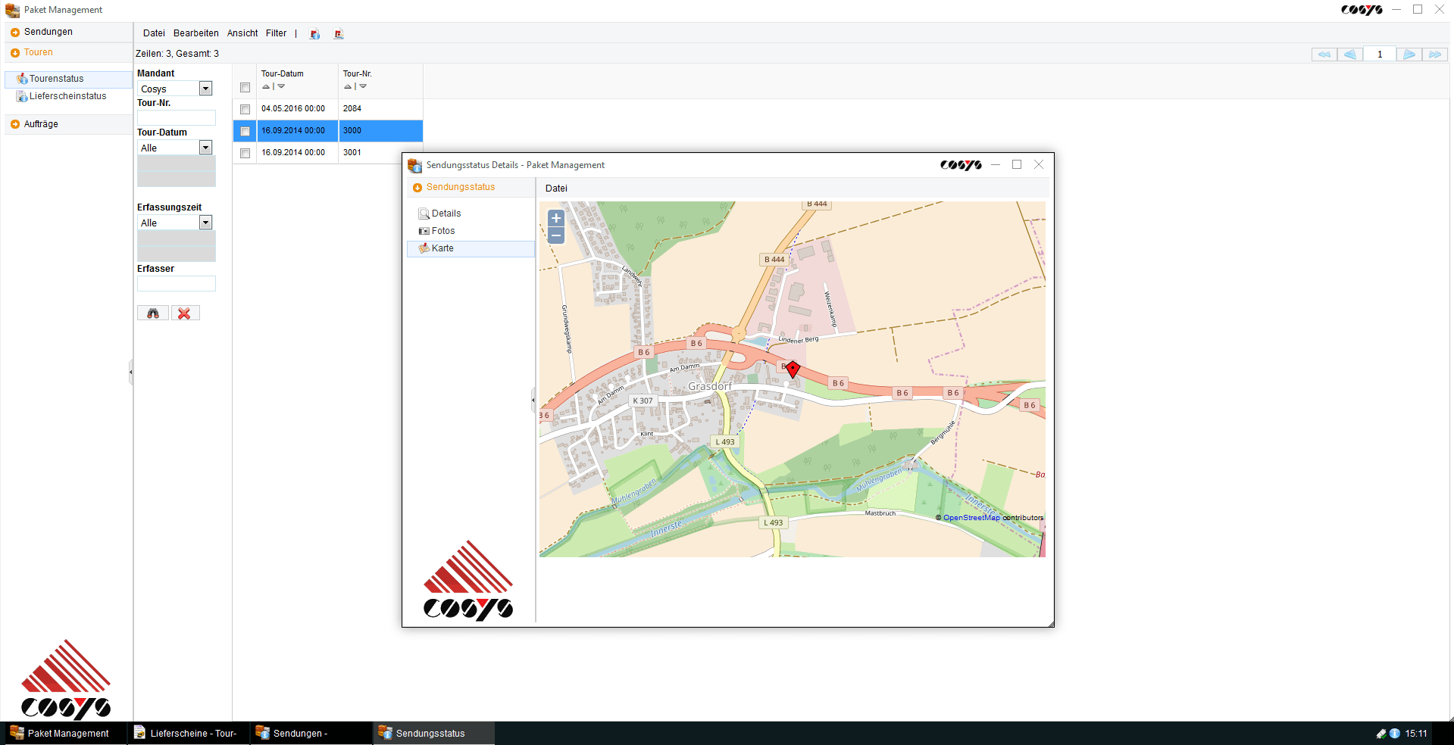Click the first toolbar icon after Filter

(315, 34)
